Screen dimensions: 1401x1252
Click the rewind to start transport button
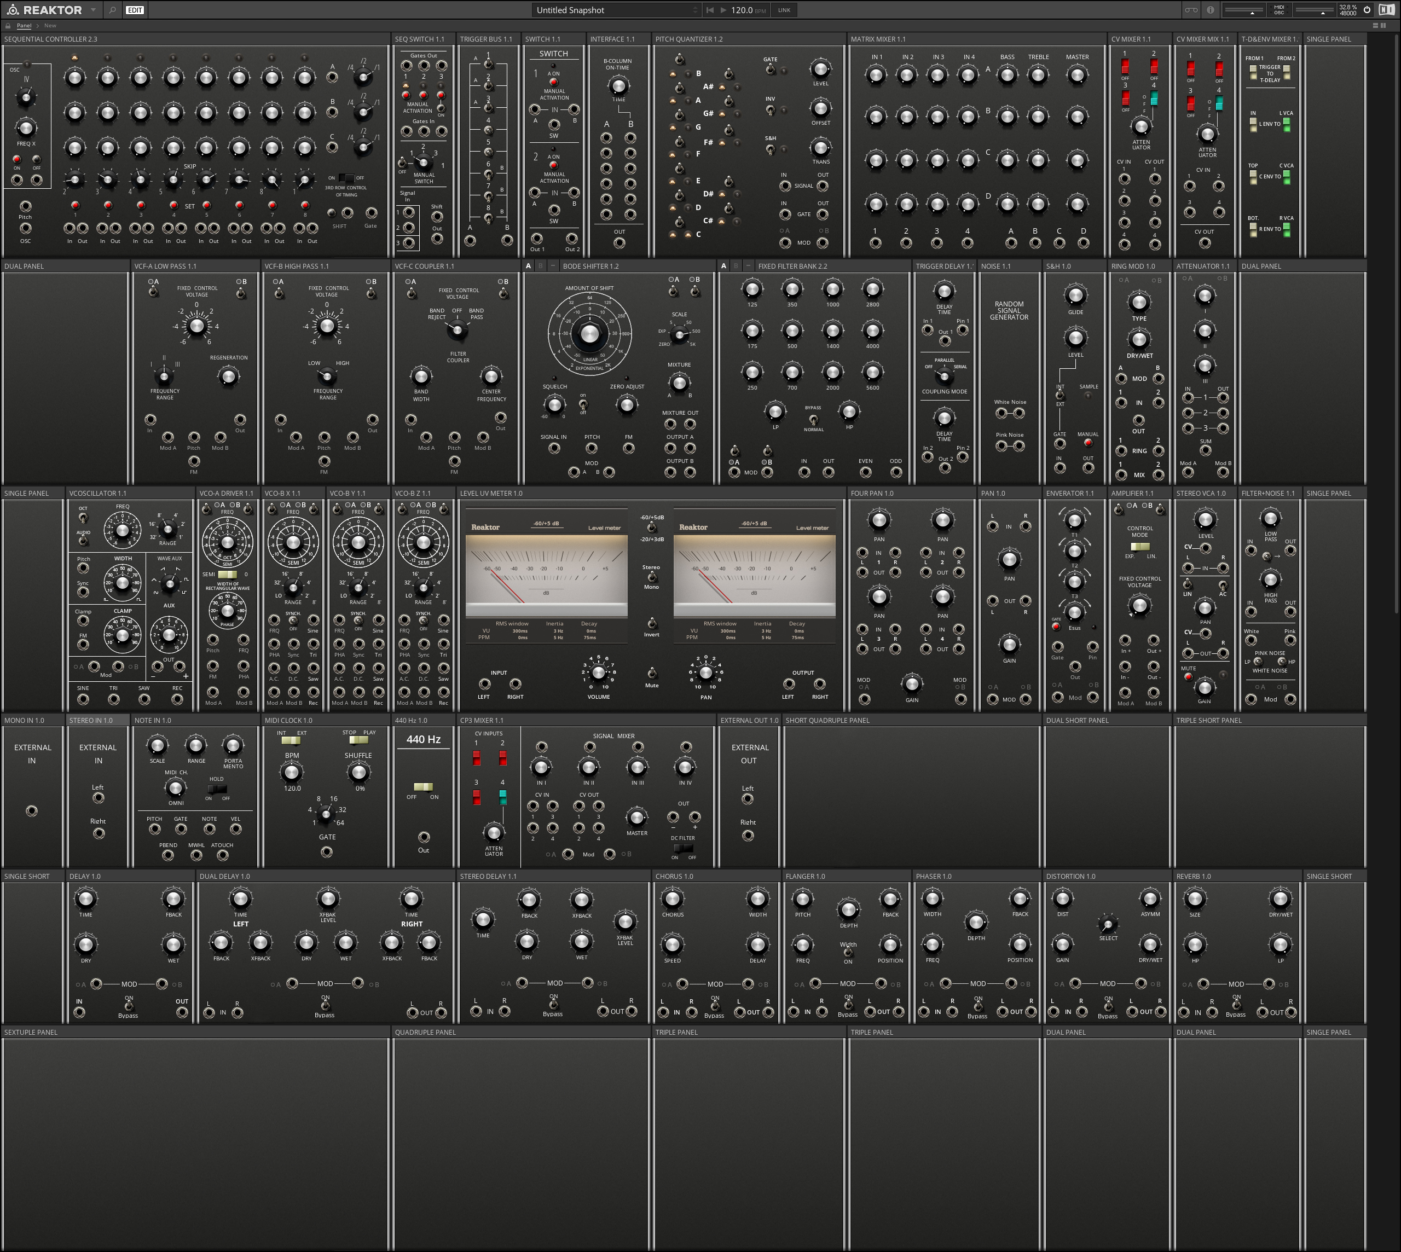coord(710,10)
